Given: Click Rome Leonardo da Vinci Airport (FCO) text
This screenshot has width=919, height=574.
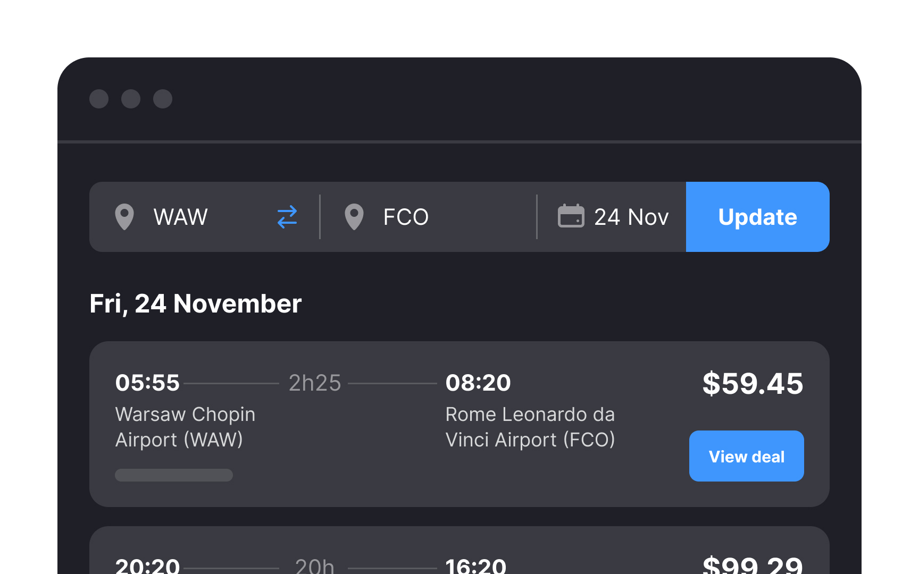Looking at the screenshot, I should (x=530, y=427).
